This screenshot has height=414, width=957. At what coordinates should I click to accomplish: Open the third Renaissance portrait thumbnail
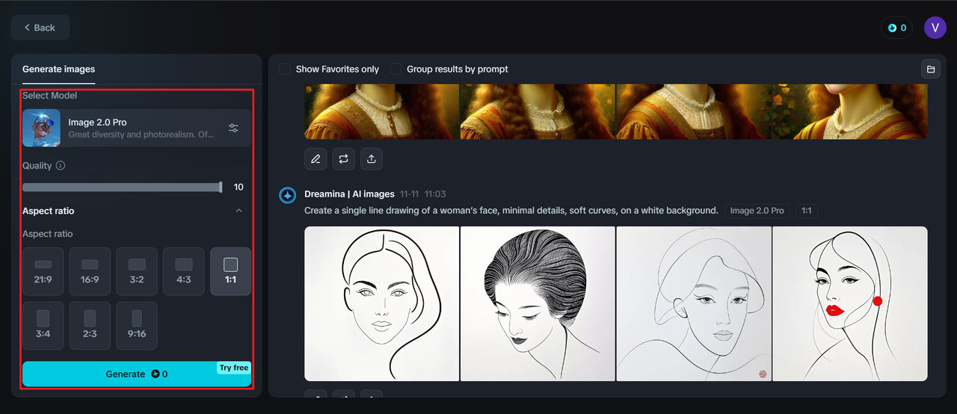[694, 111]
